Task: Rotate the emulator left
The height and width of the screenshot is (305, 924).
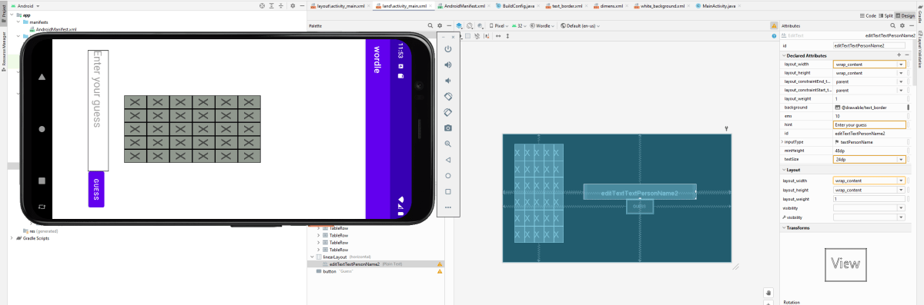Action: 447,96
